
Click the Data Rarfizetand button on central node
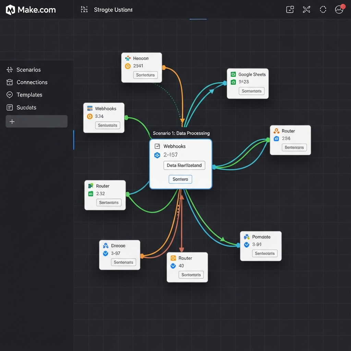[x=184, y=165]
